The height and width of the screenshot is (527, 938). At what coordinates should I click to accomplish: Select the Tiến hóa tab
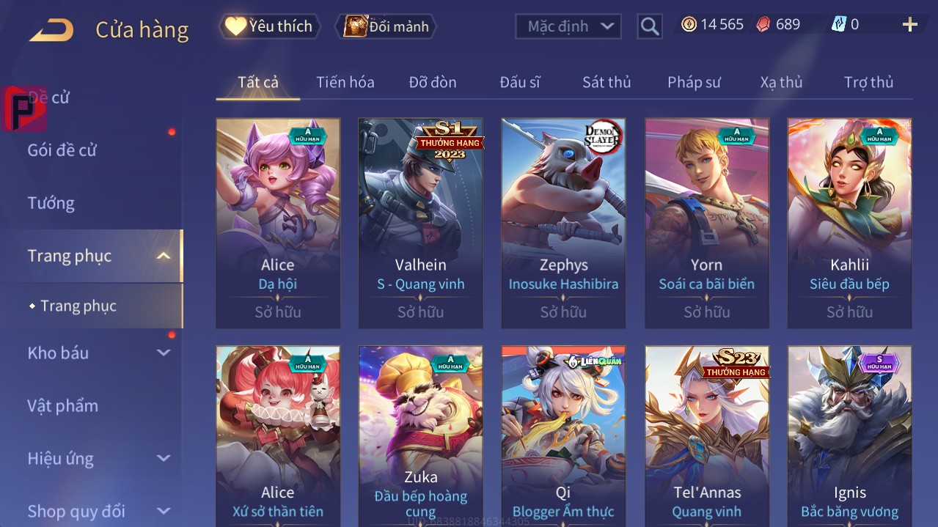click(x=345, y=82)
